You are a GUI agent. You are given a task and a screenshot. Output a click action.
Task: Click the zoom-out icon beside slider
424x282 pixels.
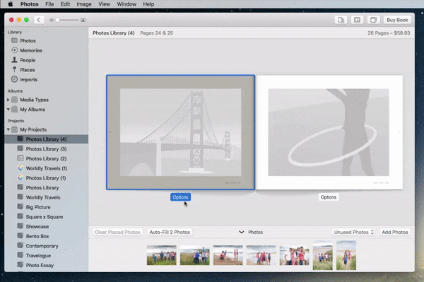52,20
